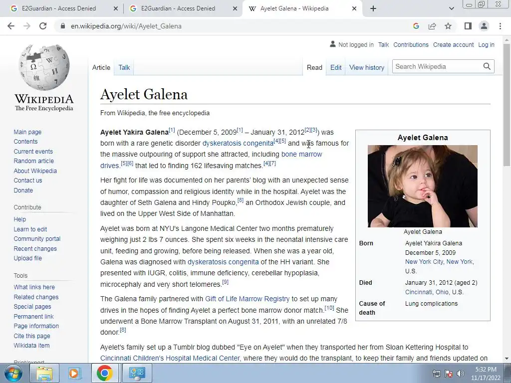511x383 pixels.
Task: Click the Wikipedia globe logo
Action: (44, 67)
